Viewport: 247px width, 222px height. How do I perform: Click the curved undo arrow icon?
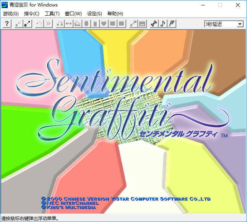39,24
